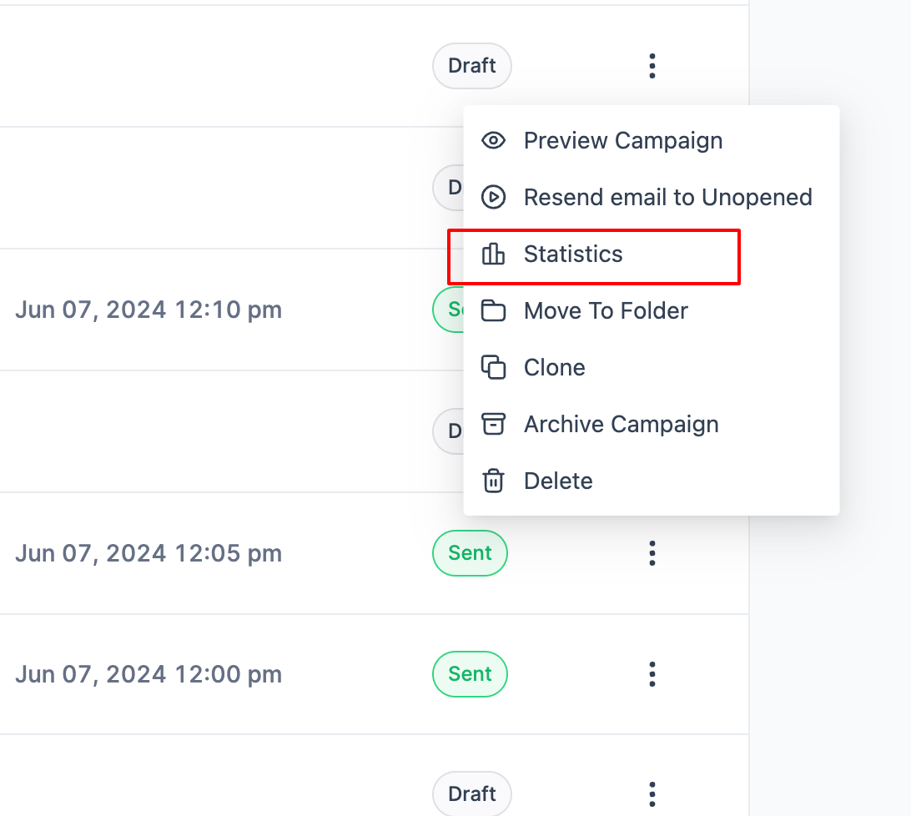Click the bar chart Statistics icon
911x816 pixels.
click(x=494, y=254)
